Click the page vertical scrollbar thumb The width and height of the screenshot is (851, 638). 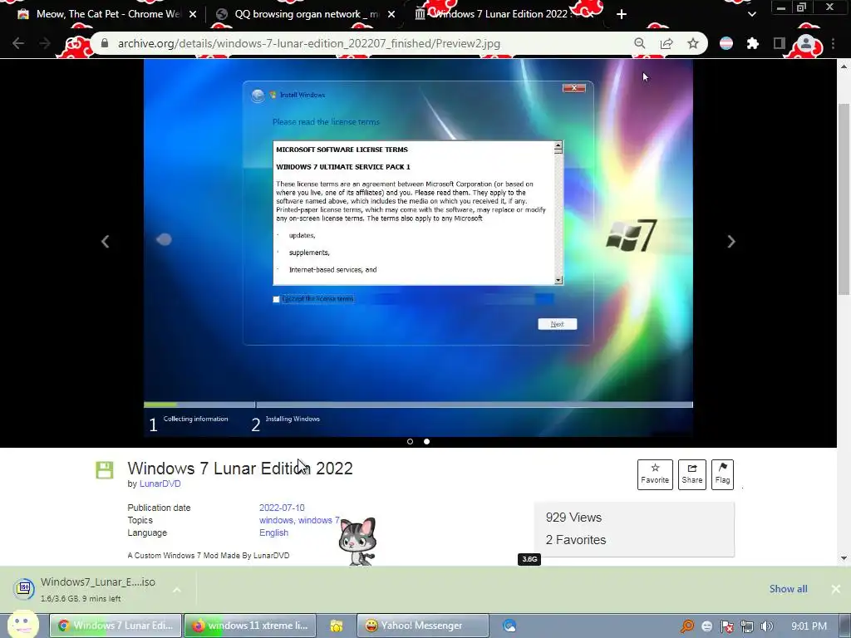click(x=844, y=198)
